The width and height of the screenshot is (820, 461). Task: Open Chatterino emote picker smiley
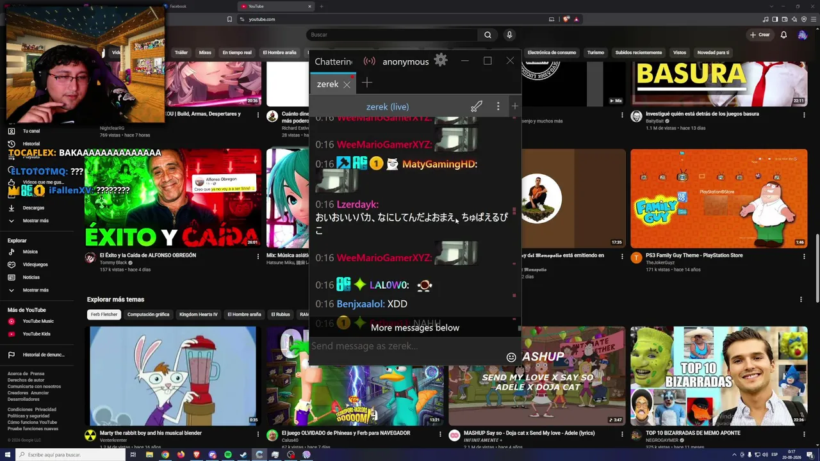click(511, 357)
